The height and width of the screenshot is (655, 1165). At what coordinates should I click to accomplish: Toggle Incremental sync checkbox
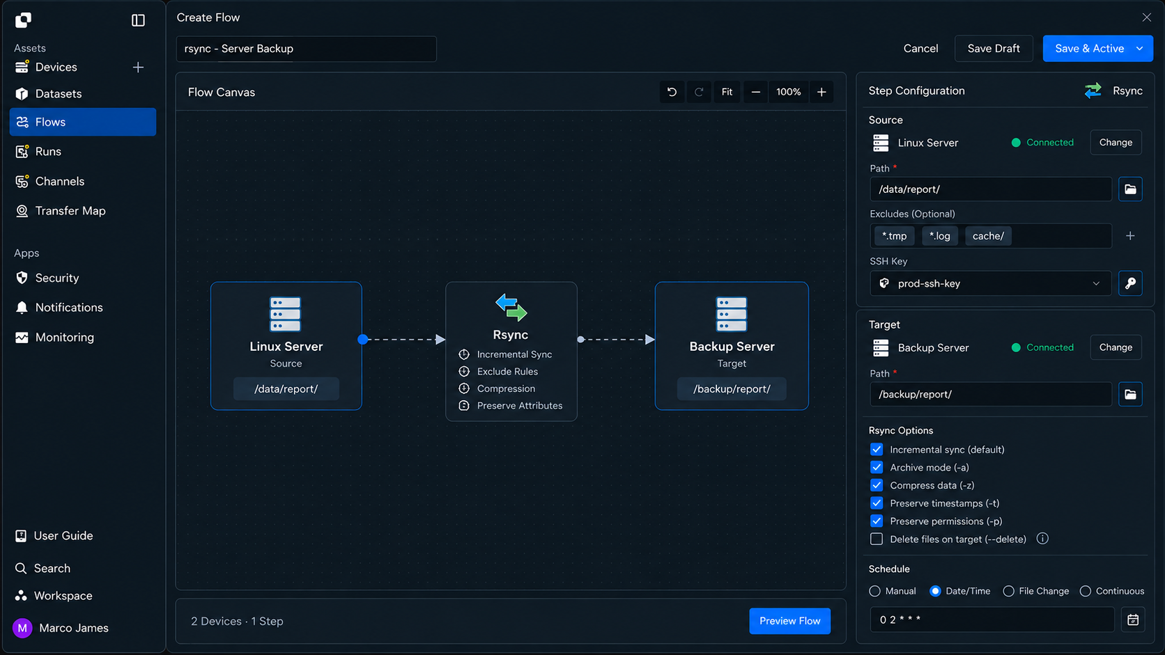point(877,450)
